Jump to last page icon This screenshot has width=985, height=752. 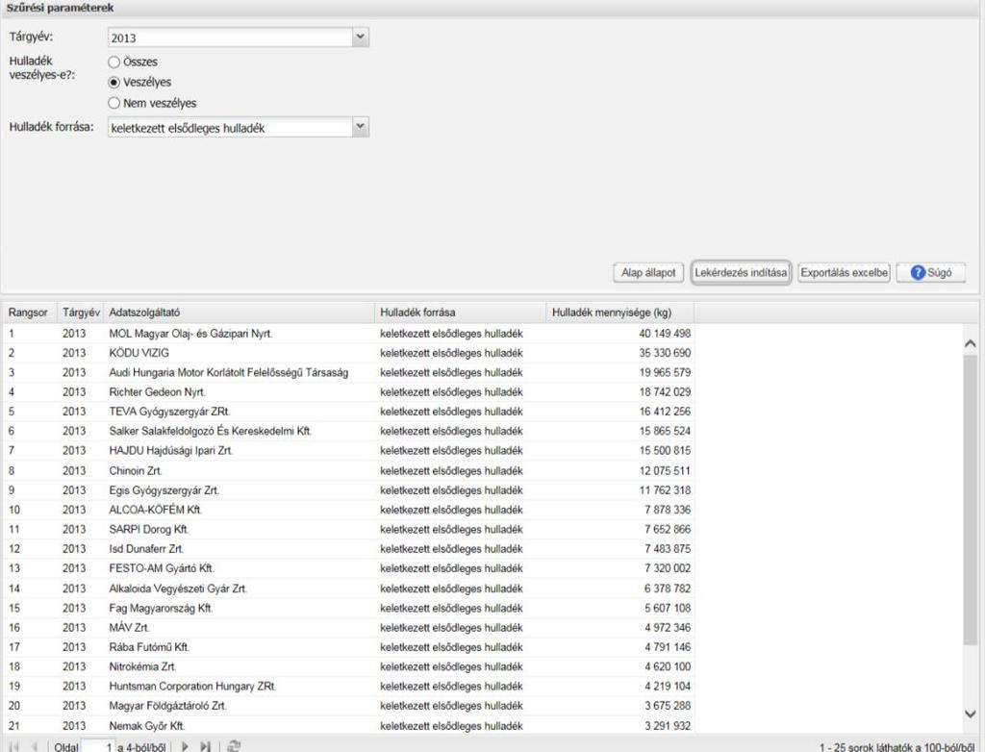206,746
